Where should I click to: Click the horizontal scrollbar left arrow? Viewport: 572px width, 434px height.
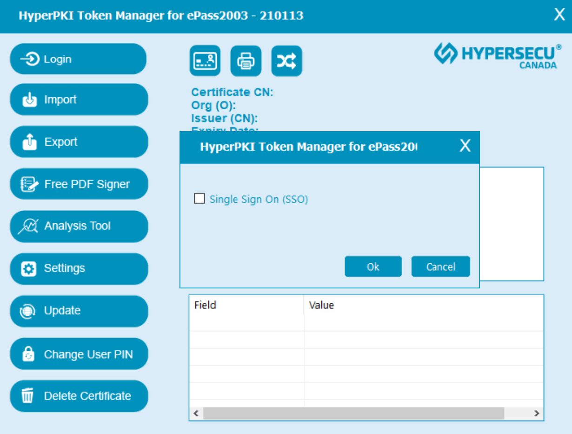point(196,413)
